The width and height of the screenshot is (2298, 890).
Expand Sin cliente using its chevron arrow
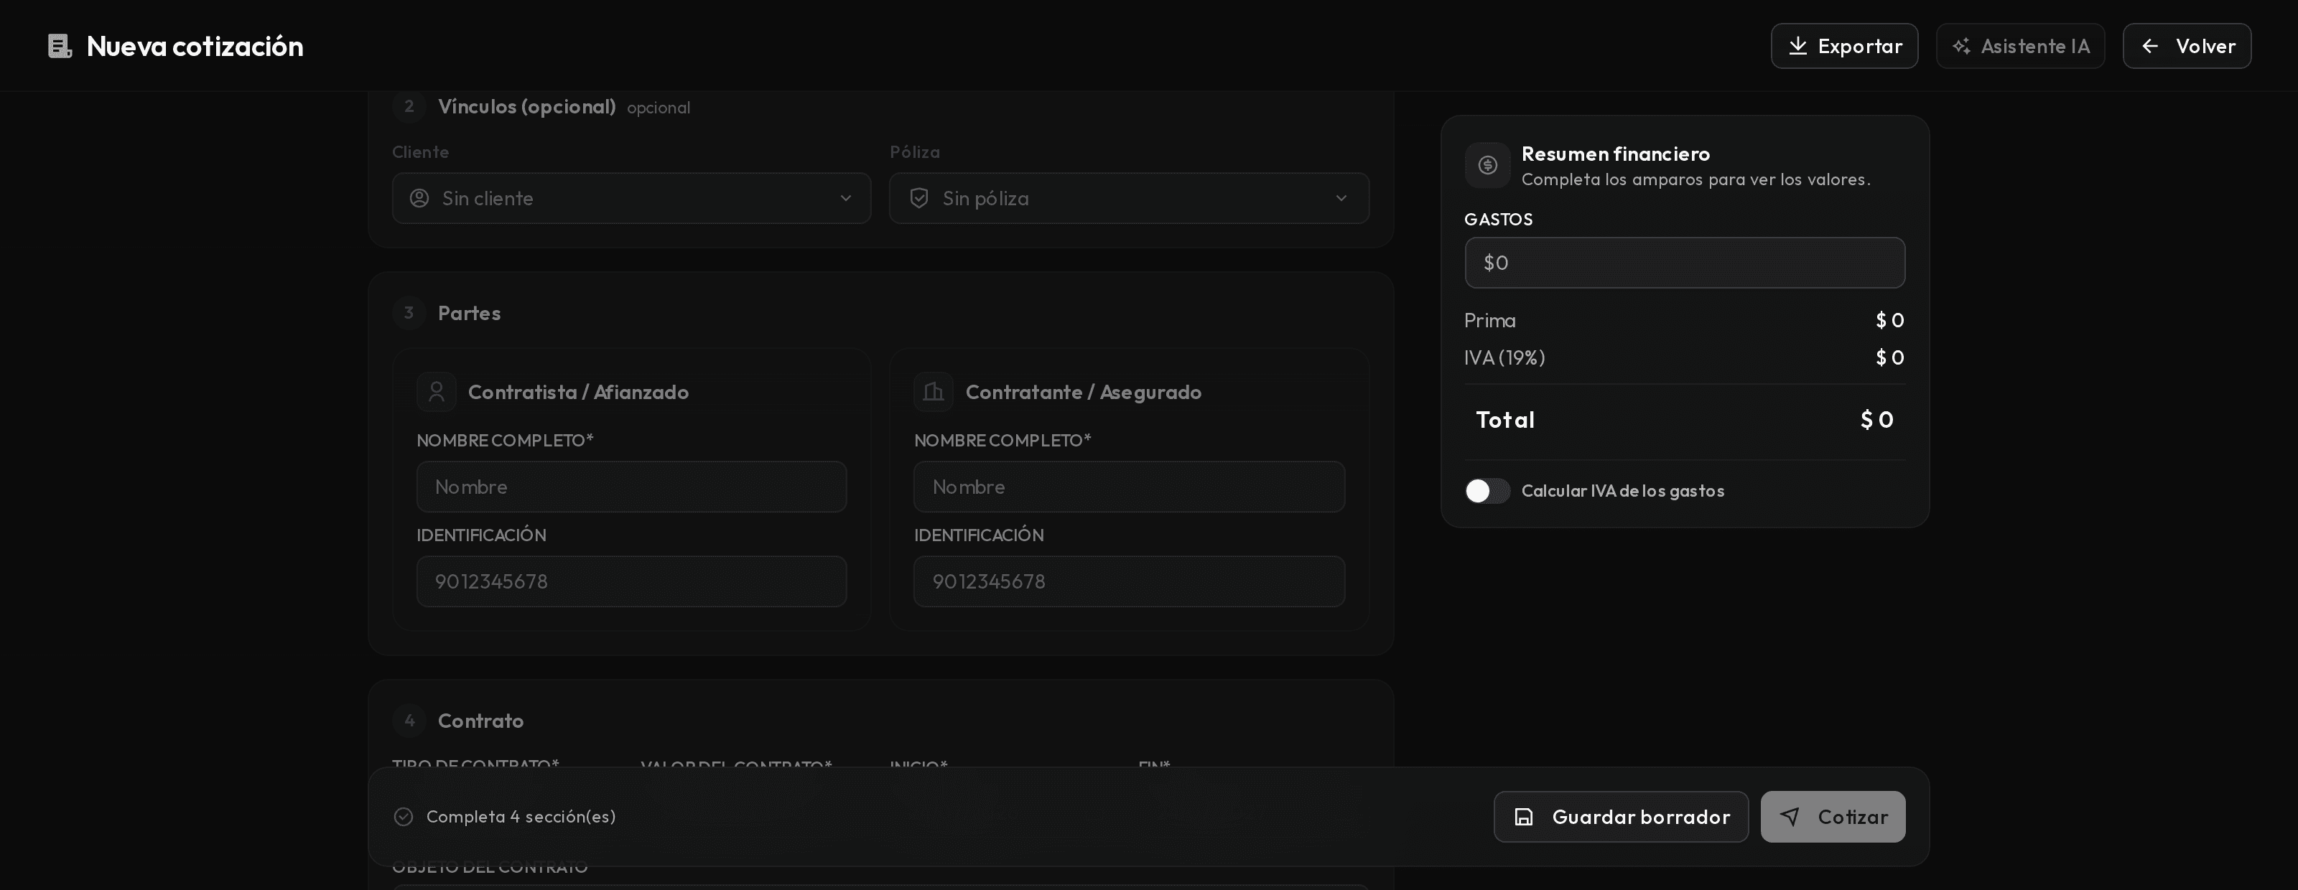click(846, 198)
